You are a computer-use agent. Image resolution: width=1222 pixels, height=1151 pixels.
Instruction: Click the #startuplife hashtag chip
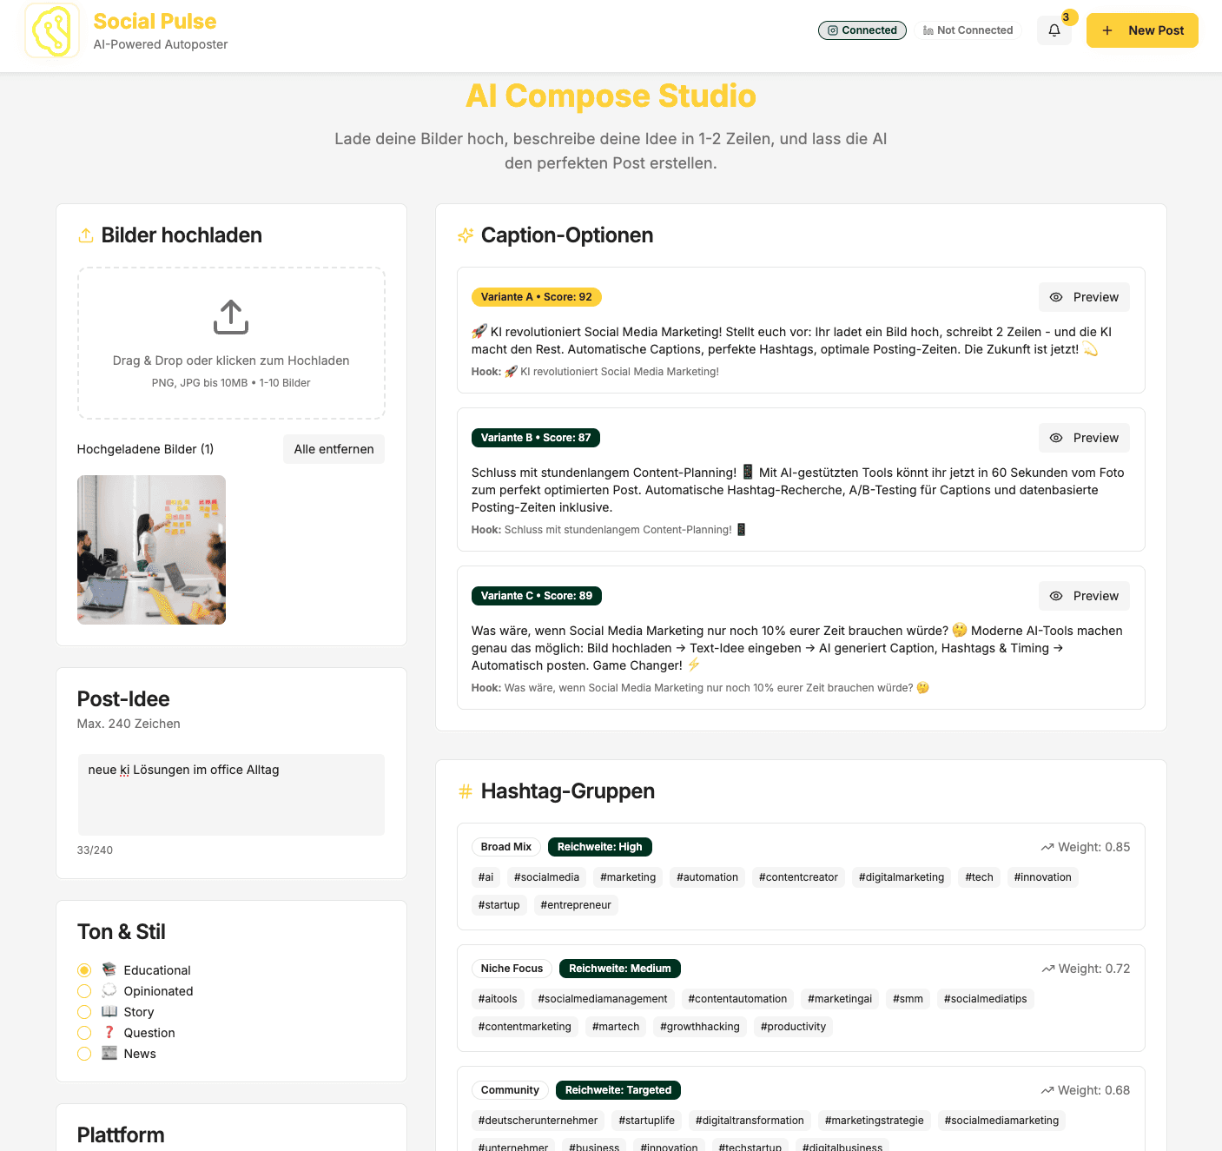click(x=646, y=1121)
